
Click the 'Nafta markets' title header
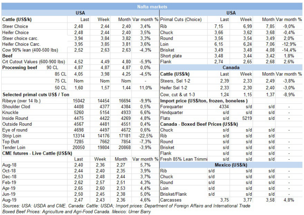click(152, 7)
